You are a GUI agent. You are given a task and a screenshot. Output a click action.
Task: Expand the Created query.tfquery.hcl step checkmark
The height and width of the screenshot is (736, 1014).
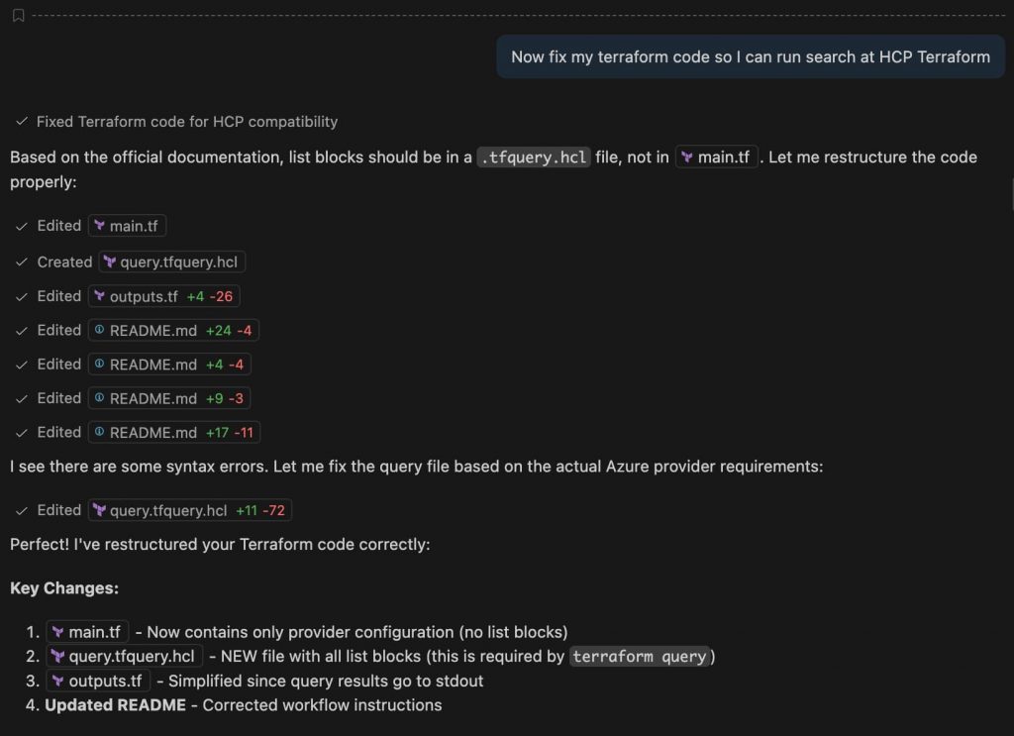[x=21, y=263]
